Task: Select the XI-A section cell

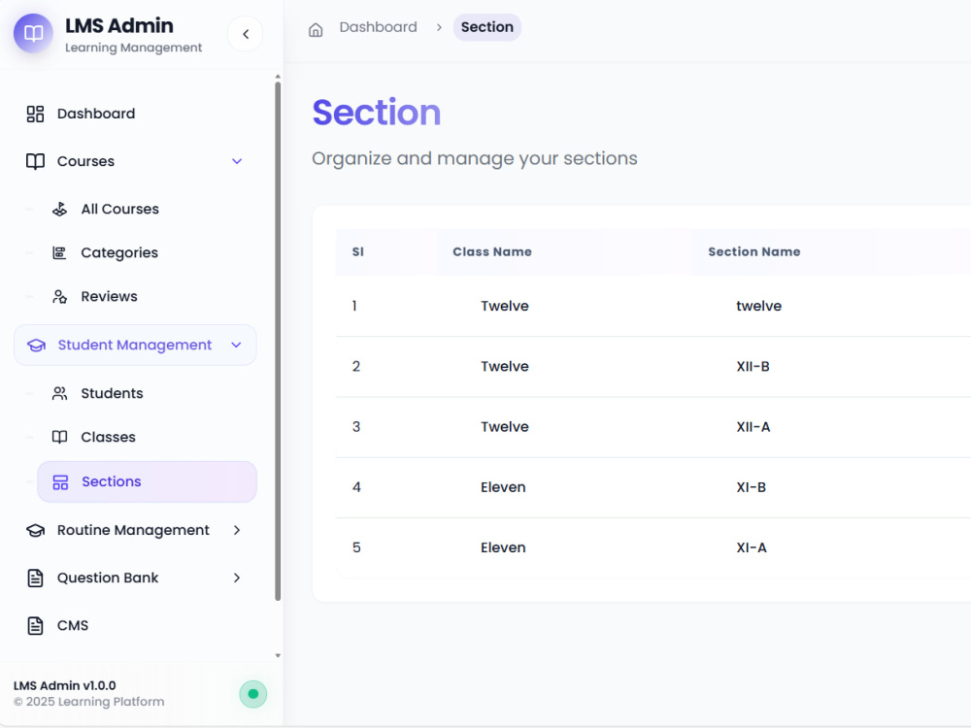Action: pyautogui.click(x=752, y=547)
